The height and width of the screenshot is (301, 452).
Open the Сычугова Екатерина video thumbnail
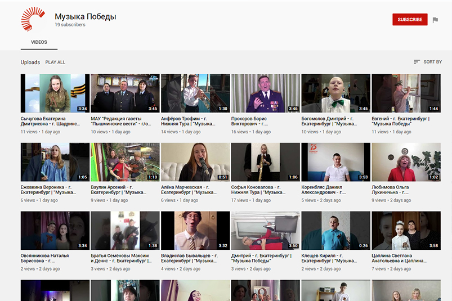click(x=55, y=93)
